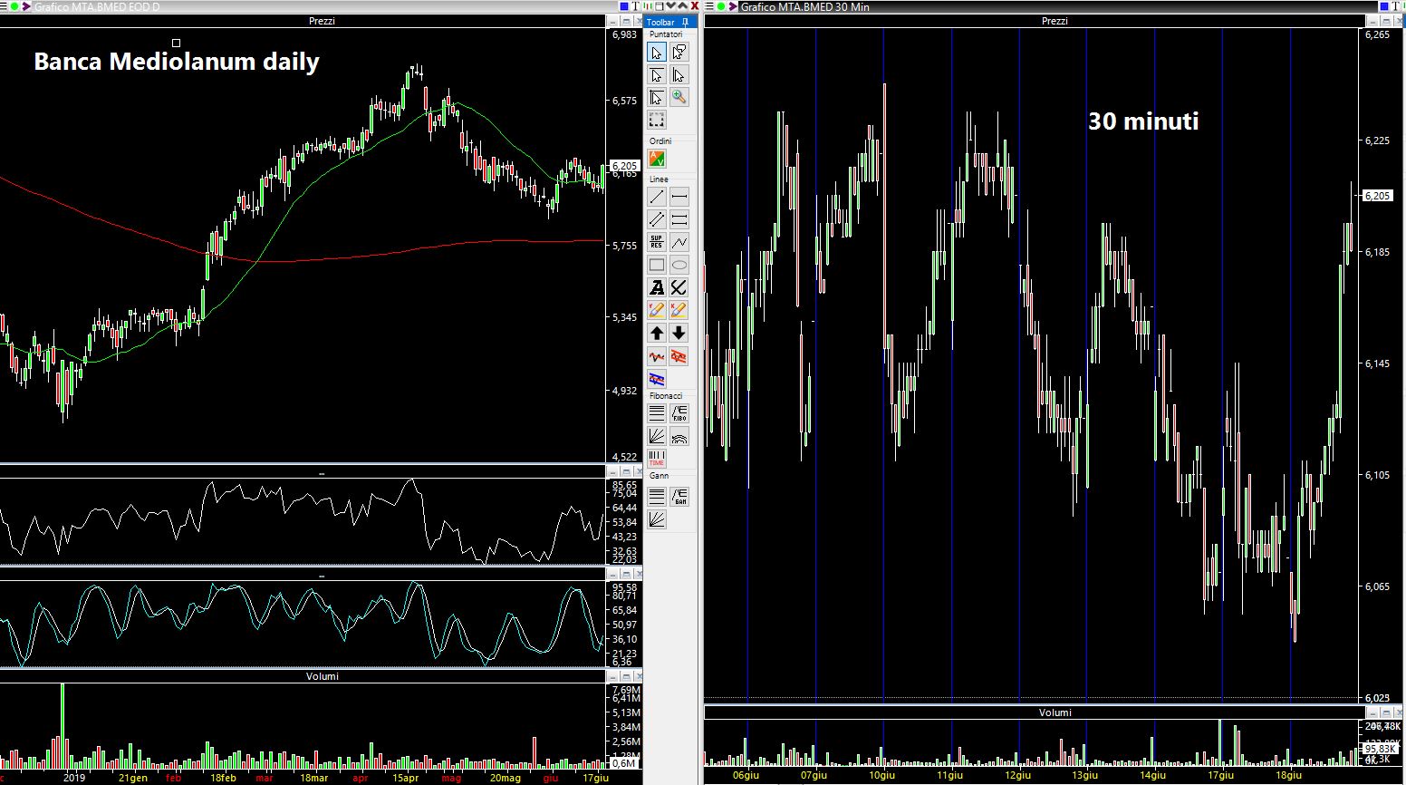Select the blue regression channel tool
Image resolution: width=1406 pixels, height=785 pixels.
pyautogui.click(x=657, y=379)
